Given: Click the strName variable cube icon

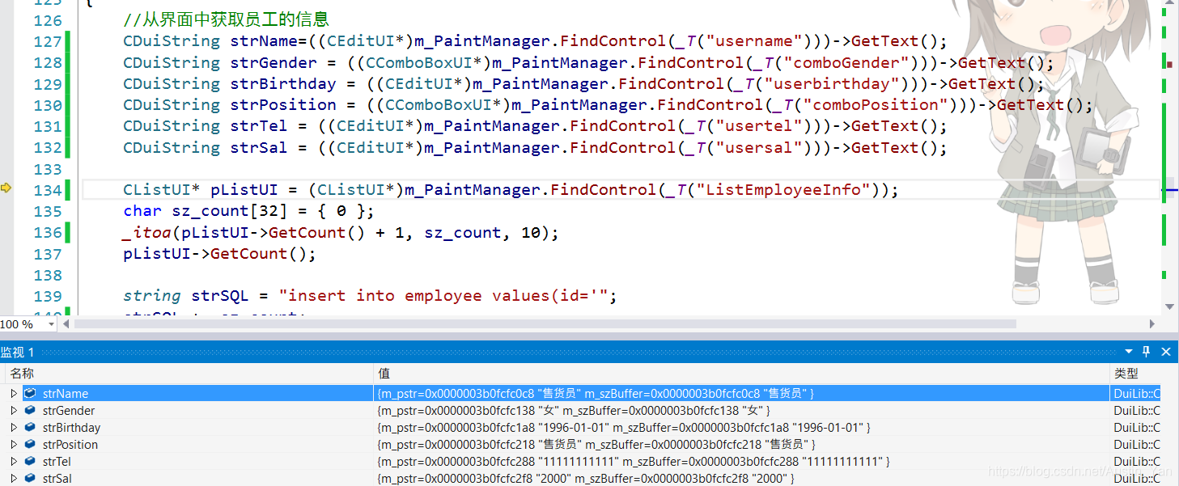Looking at the screenshot, I should (x=31, y=394).
